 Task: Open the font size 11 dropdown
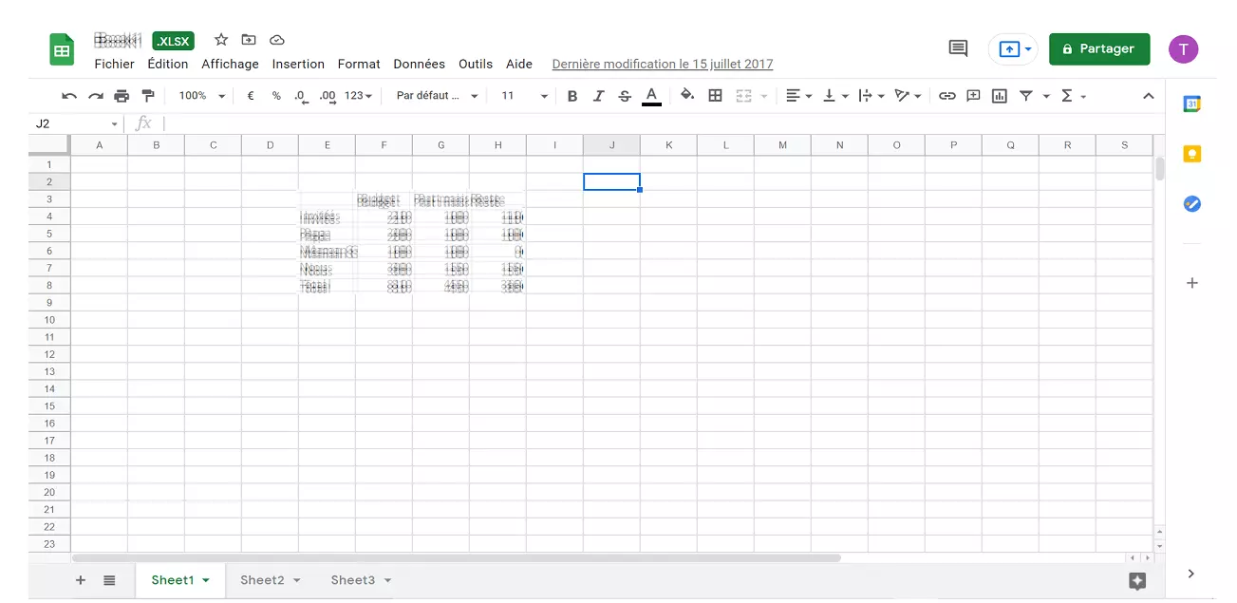click(524, 96)
